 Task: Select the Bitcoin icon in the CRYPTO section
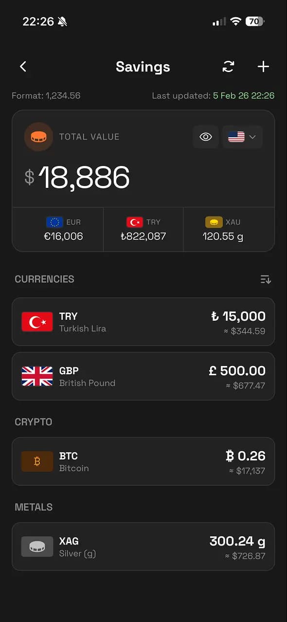pyautogui.click(x=37, y=461)
